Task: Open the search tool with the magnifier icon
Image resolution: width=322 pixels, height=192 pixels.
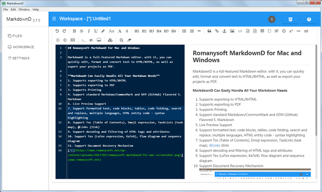Action: [121, 40]
